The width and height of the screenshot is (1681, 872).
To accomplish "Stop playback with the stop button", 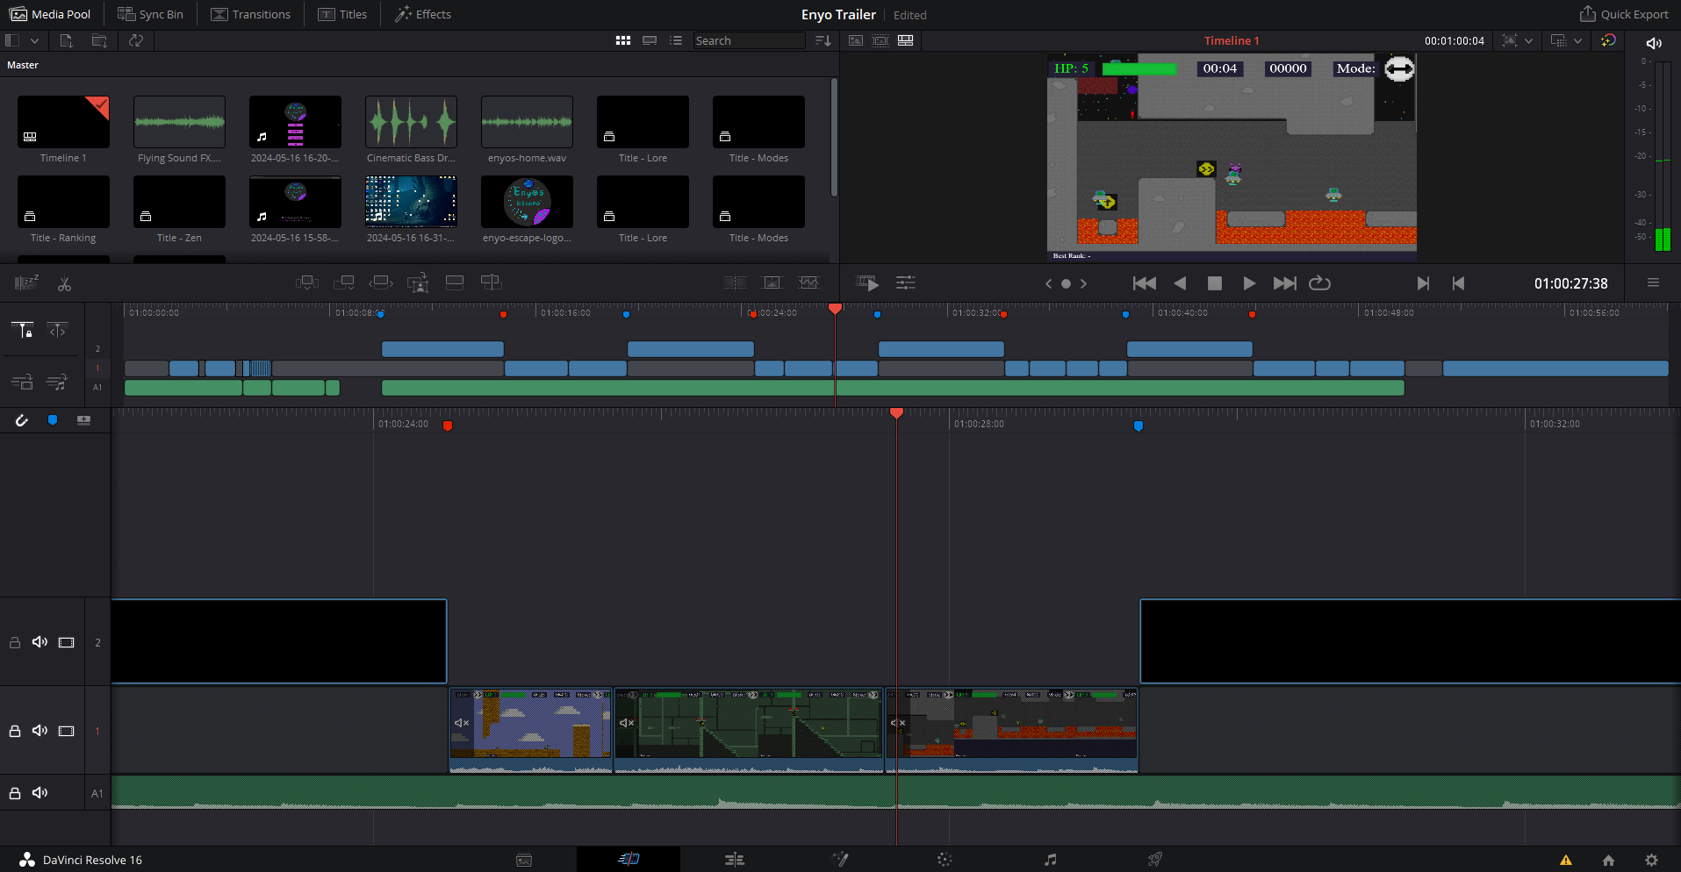I will coord(1214,283).
